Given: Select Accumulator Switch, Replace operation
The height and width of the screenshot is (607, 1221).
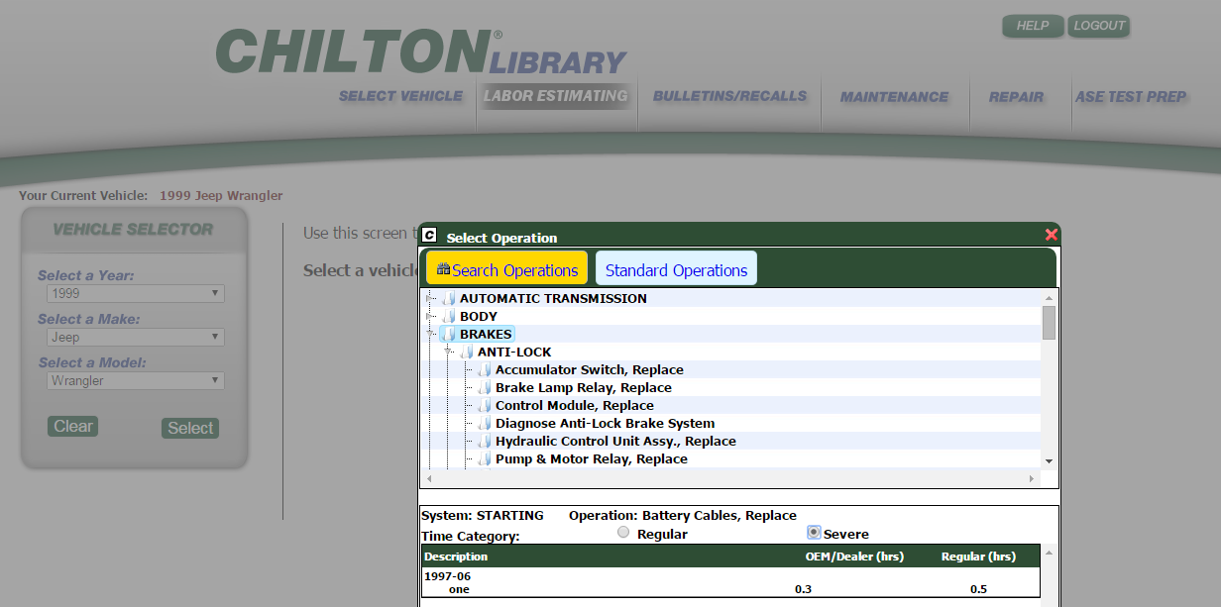Looking at the screenshot, I should [x=590, y=369].
